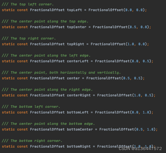Click the CSDN @a136447572 watermark
The image size is (166, 153).
tap(140, 149)
